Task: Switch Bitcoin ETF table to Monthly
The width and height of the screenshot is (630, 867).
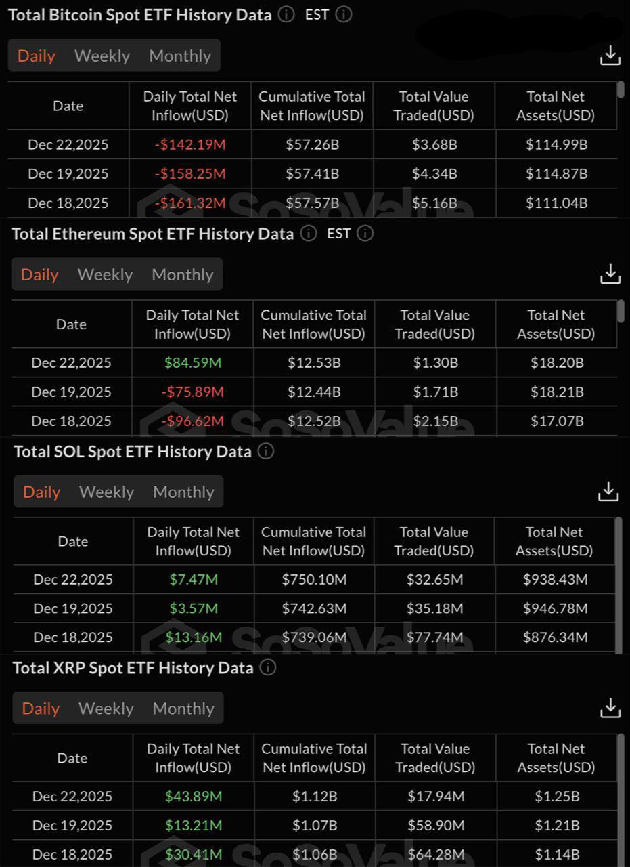Action: click(x=180, y=56)
